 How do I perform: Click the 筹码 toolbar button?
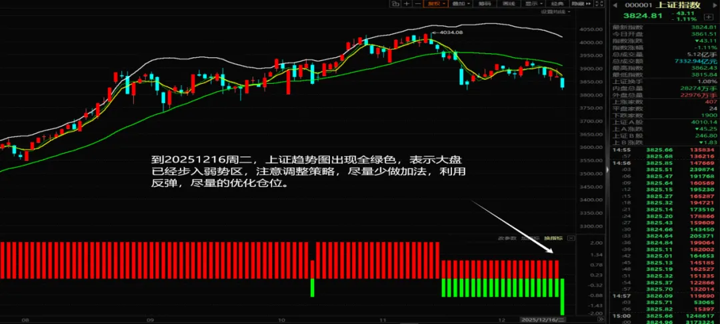485,4
